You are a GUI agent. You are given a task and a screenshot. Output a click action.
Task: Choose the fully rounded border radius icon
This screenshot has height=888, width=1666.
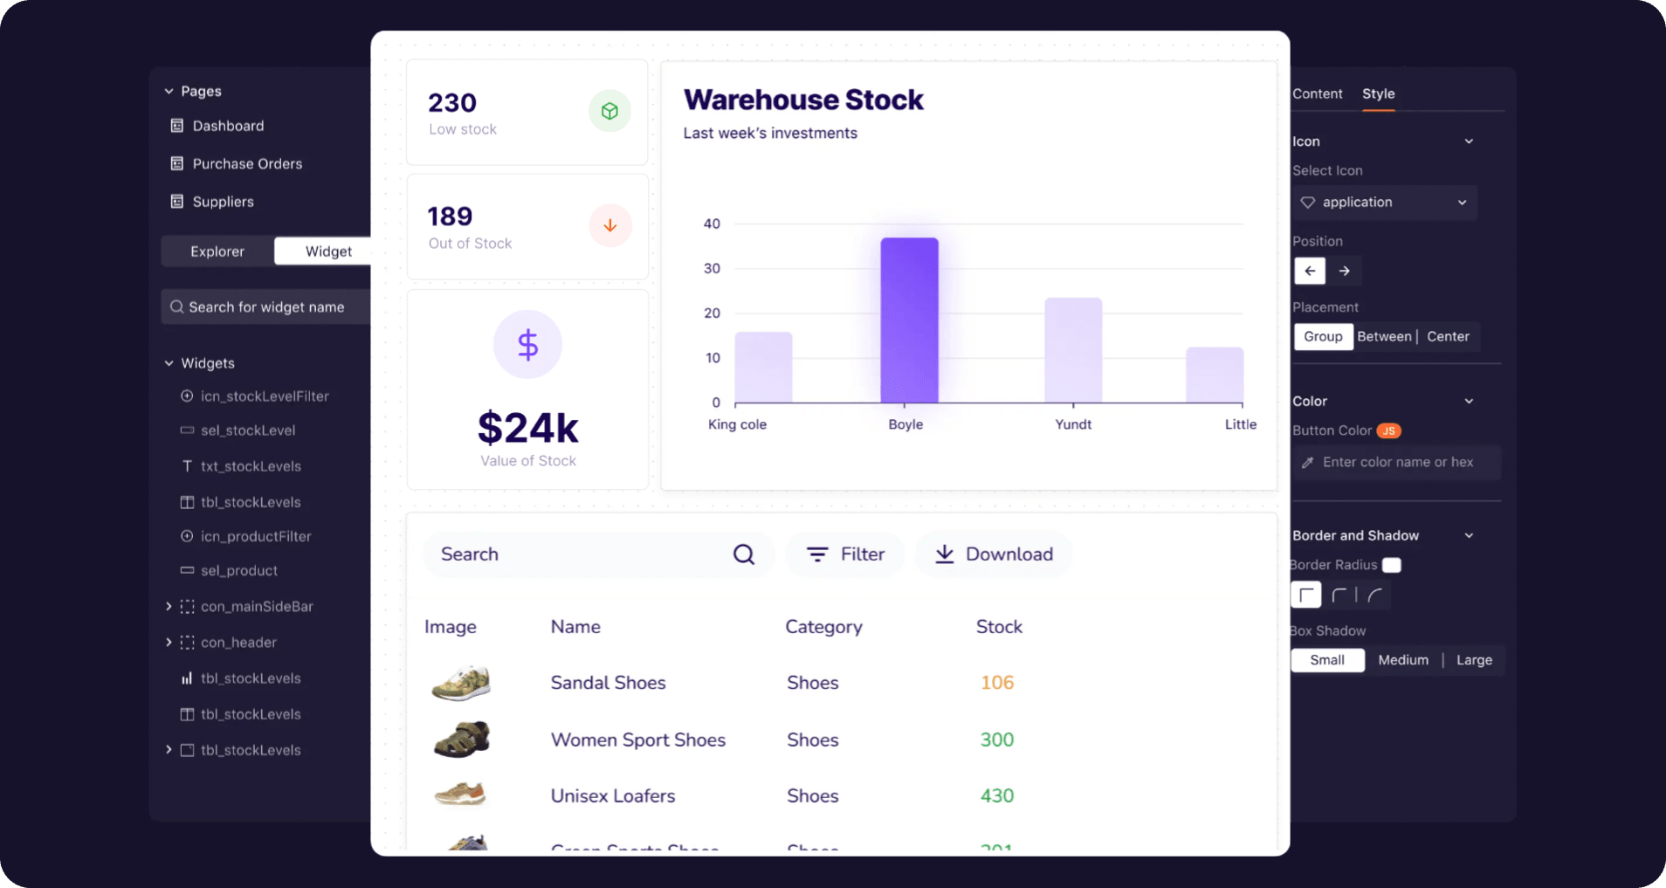(x=1375, y=595)
